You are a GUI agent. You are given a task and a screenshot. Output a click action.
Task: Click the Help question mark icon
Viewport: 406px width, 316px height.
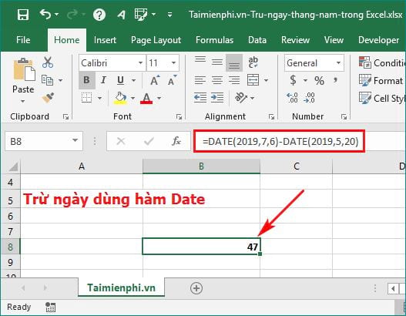[99, 15]
